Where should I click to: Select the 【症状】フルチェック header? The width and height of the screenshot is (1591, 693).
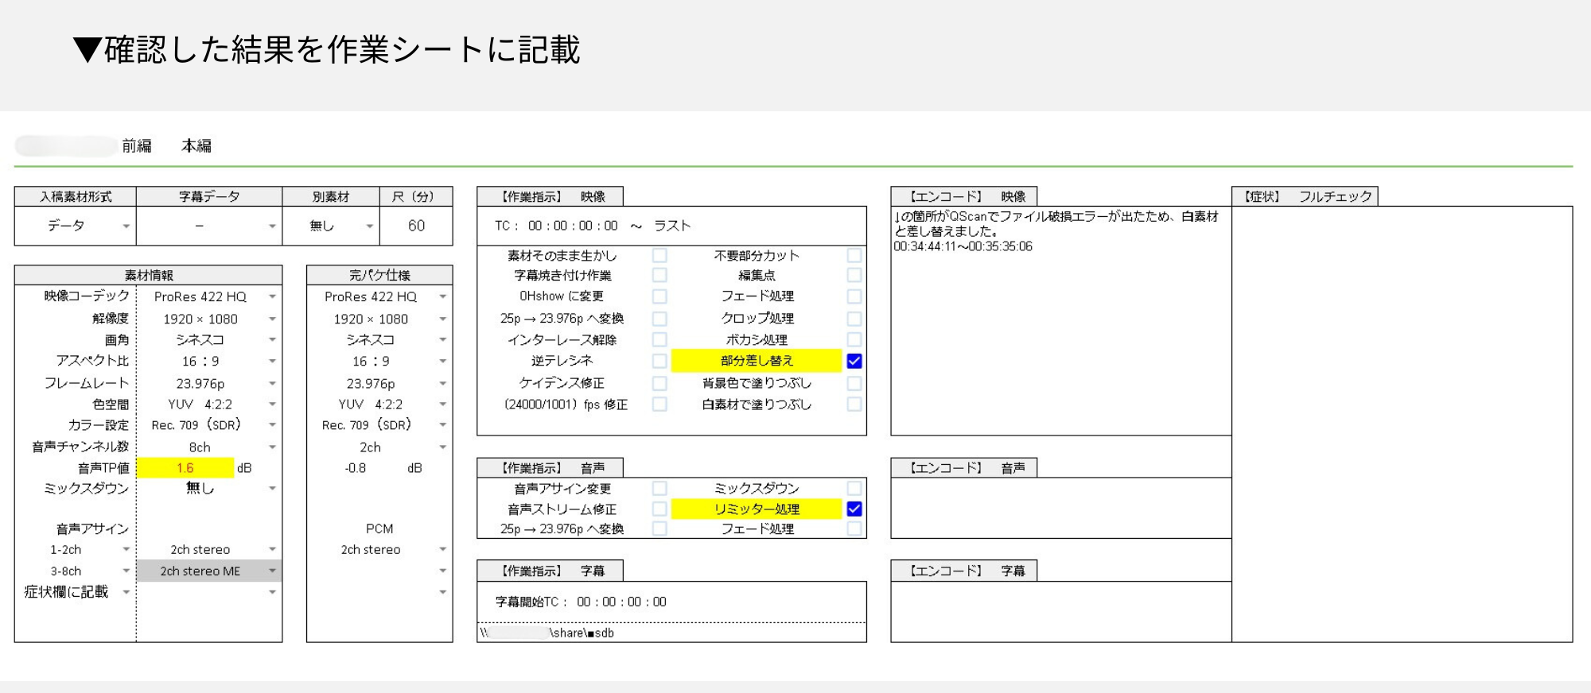[1305, 196]
